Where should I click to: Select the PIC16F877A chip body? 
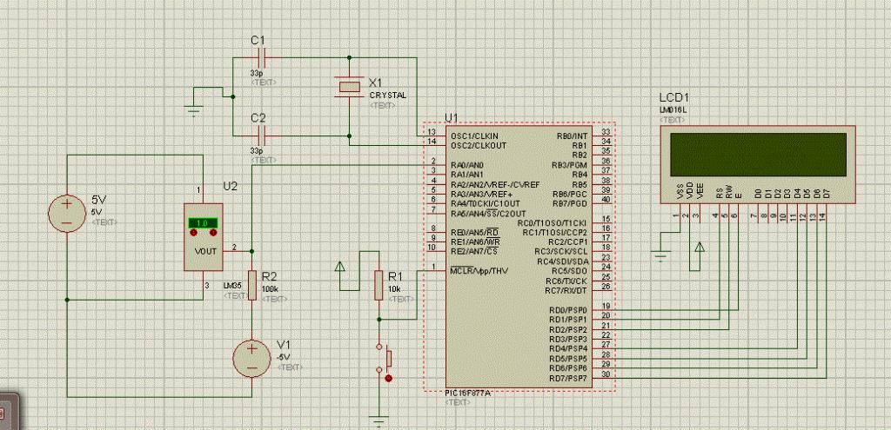(x=519, y=256)
